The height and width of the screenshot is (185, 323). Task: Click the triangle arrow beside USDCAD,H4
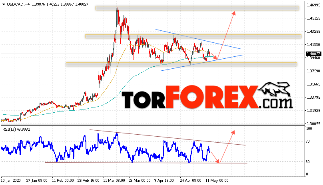(4, 4)
